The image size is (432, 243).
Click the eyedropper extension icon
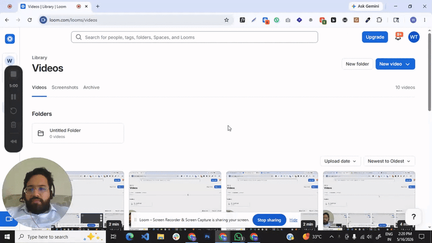point(368,20)
